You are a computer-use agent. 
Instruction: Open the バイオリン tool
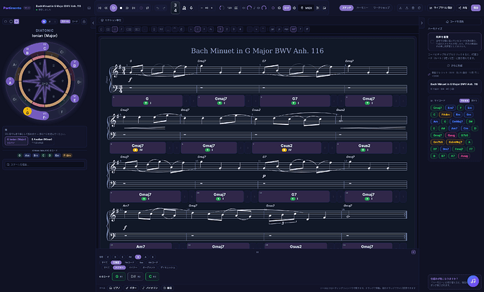(150, 288)
